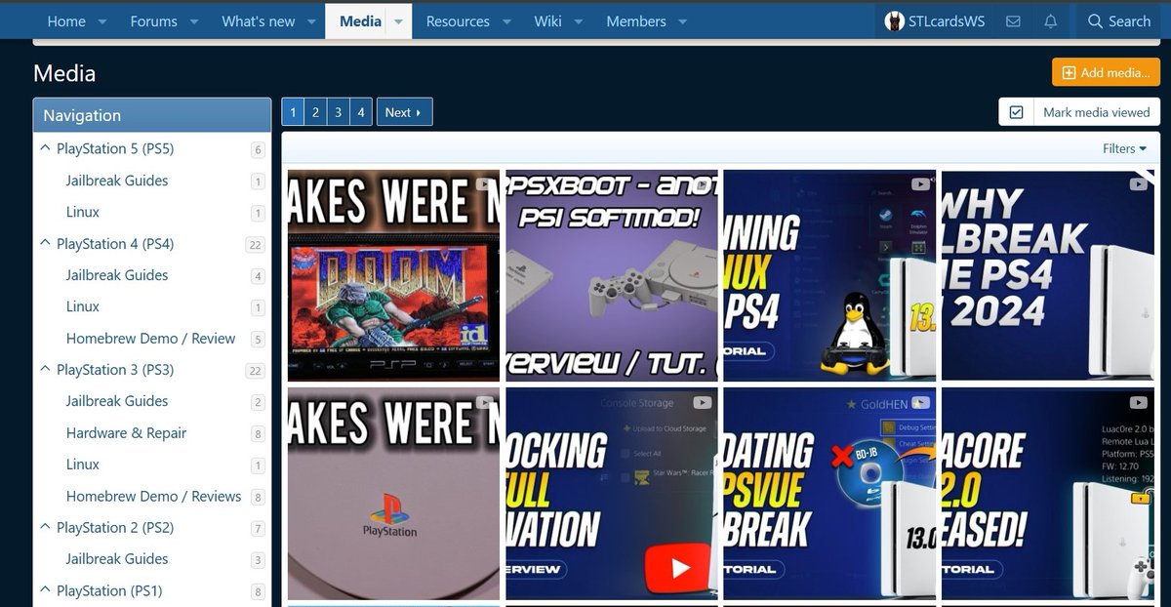Open the Wiki tab
Screen dimensions: 1171x607
(548, 21)
